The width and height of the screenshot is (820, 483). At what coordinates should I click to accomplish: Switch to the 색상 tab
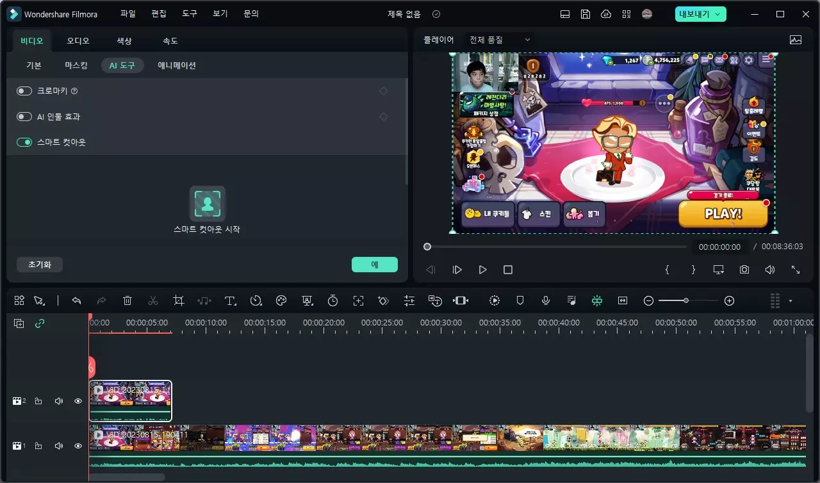tap(124, 41)
